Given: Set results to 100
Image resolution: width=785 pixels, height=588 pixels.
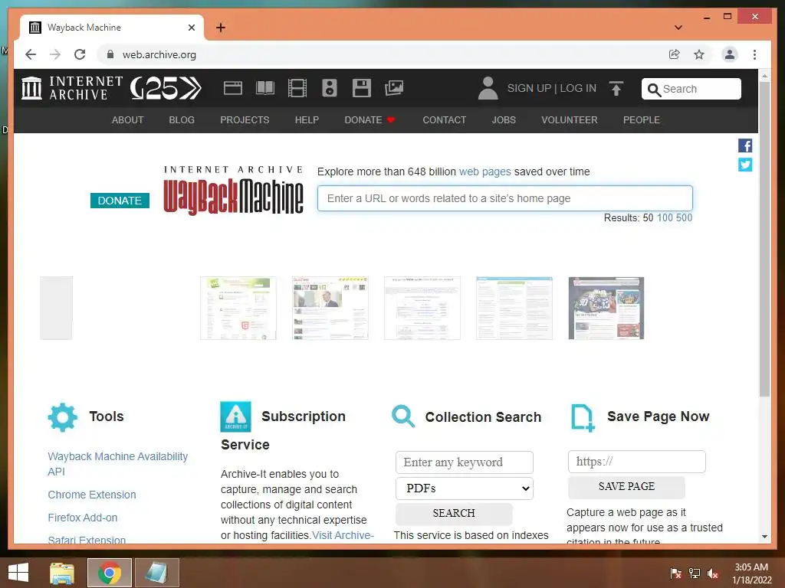Looking at the screenshot, I should [665, 217].
